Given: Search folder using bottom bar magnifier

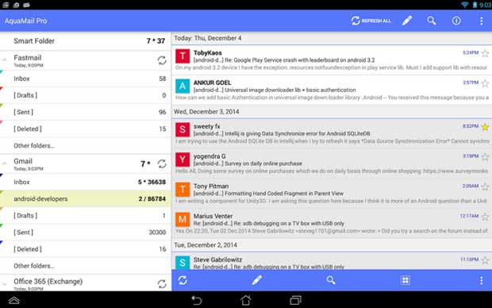Looking at the screenshot, I should click(x=331, y=280).
